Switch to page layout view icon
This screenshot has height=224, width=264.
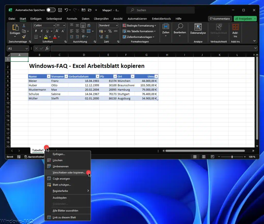tap(204, 157)
